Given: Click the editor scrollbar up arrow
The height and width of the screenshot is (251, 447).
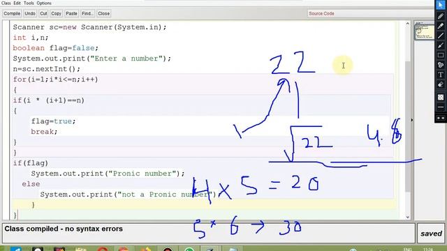Looking at the screenshot, I should click(407, 24).
